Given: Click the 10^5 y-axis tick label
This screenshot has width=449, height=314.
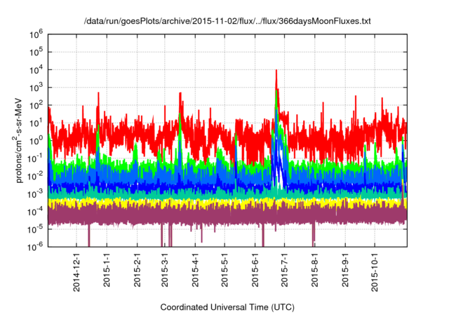Looking at the screenshot, I should 36,53.
